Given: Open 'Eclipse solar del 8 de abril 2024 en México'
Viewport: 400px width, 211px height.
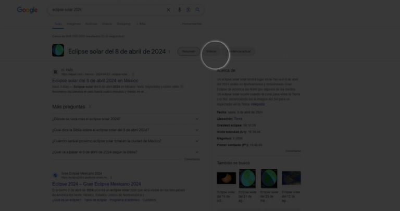Looking at the screenshot, I should pos(95,81).
